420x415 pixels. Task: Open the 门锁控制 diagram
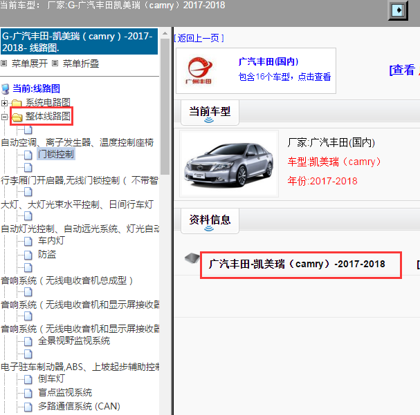[56, 154]
